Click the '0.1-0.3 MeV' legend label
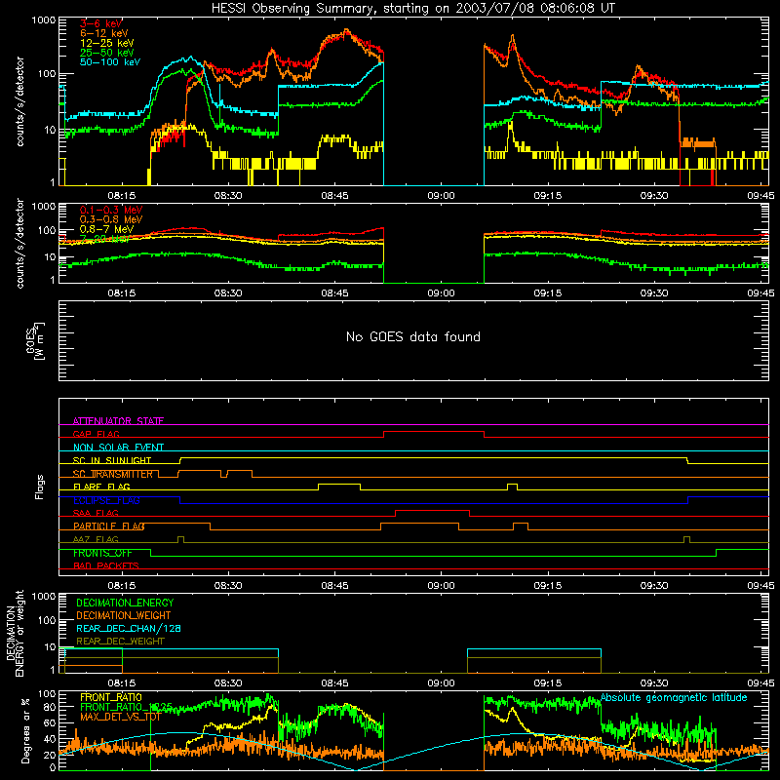Image resolution: width=780 pixels, height=780 pixels. (111, 210)
